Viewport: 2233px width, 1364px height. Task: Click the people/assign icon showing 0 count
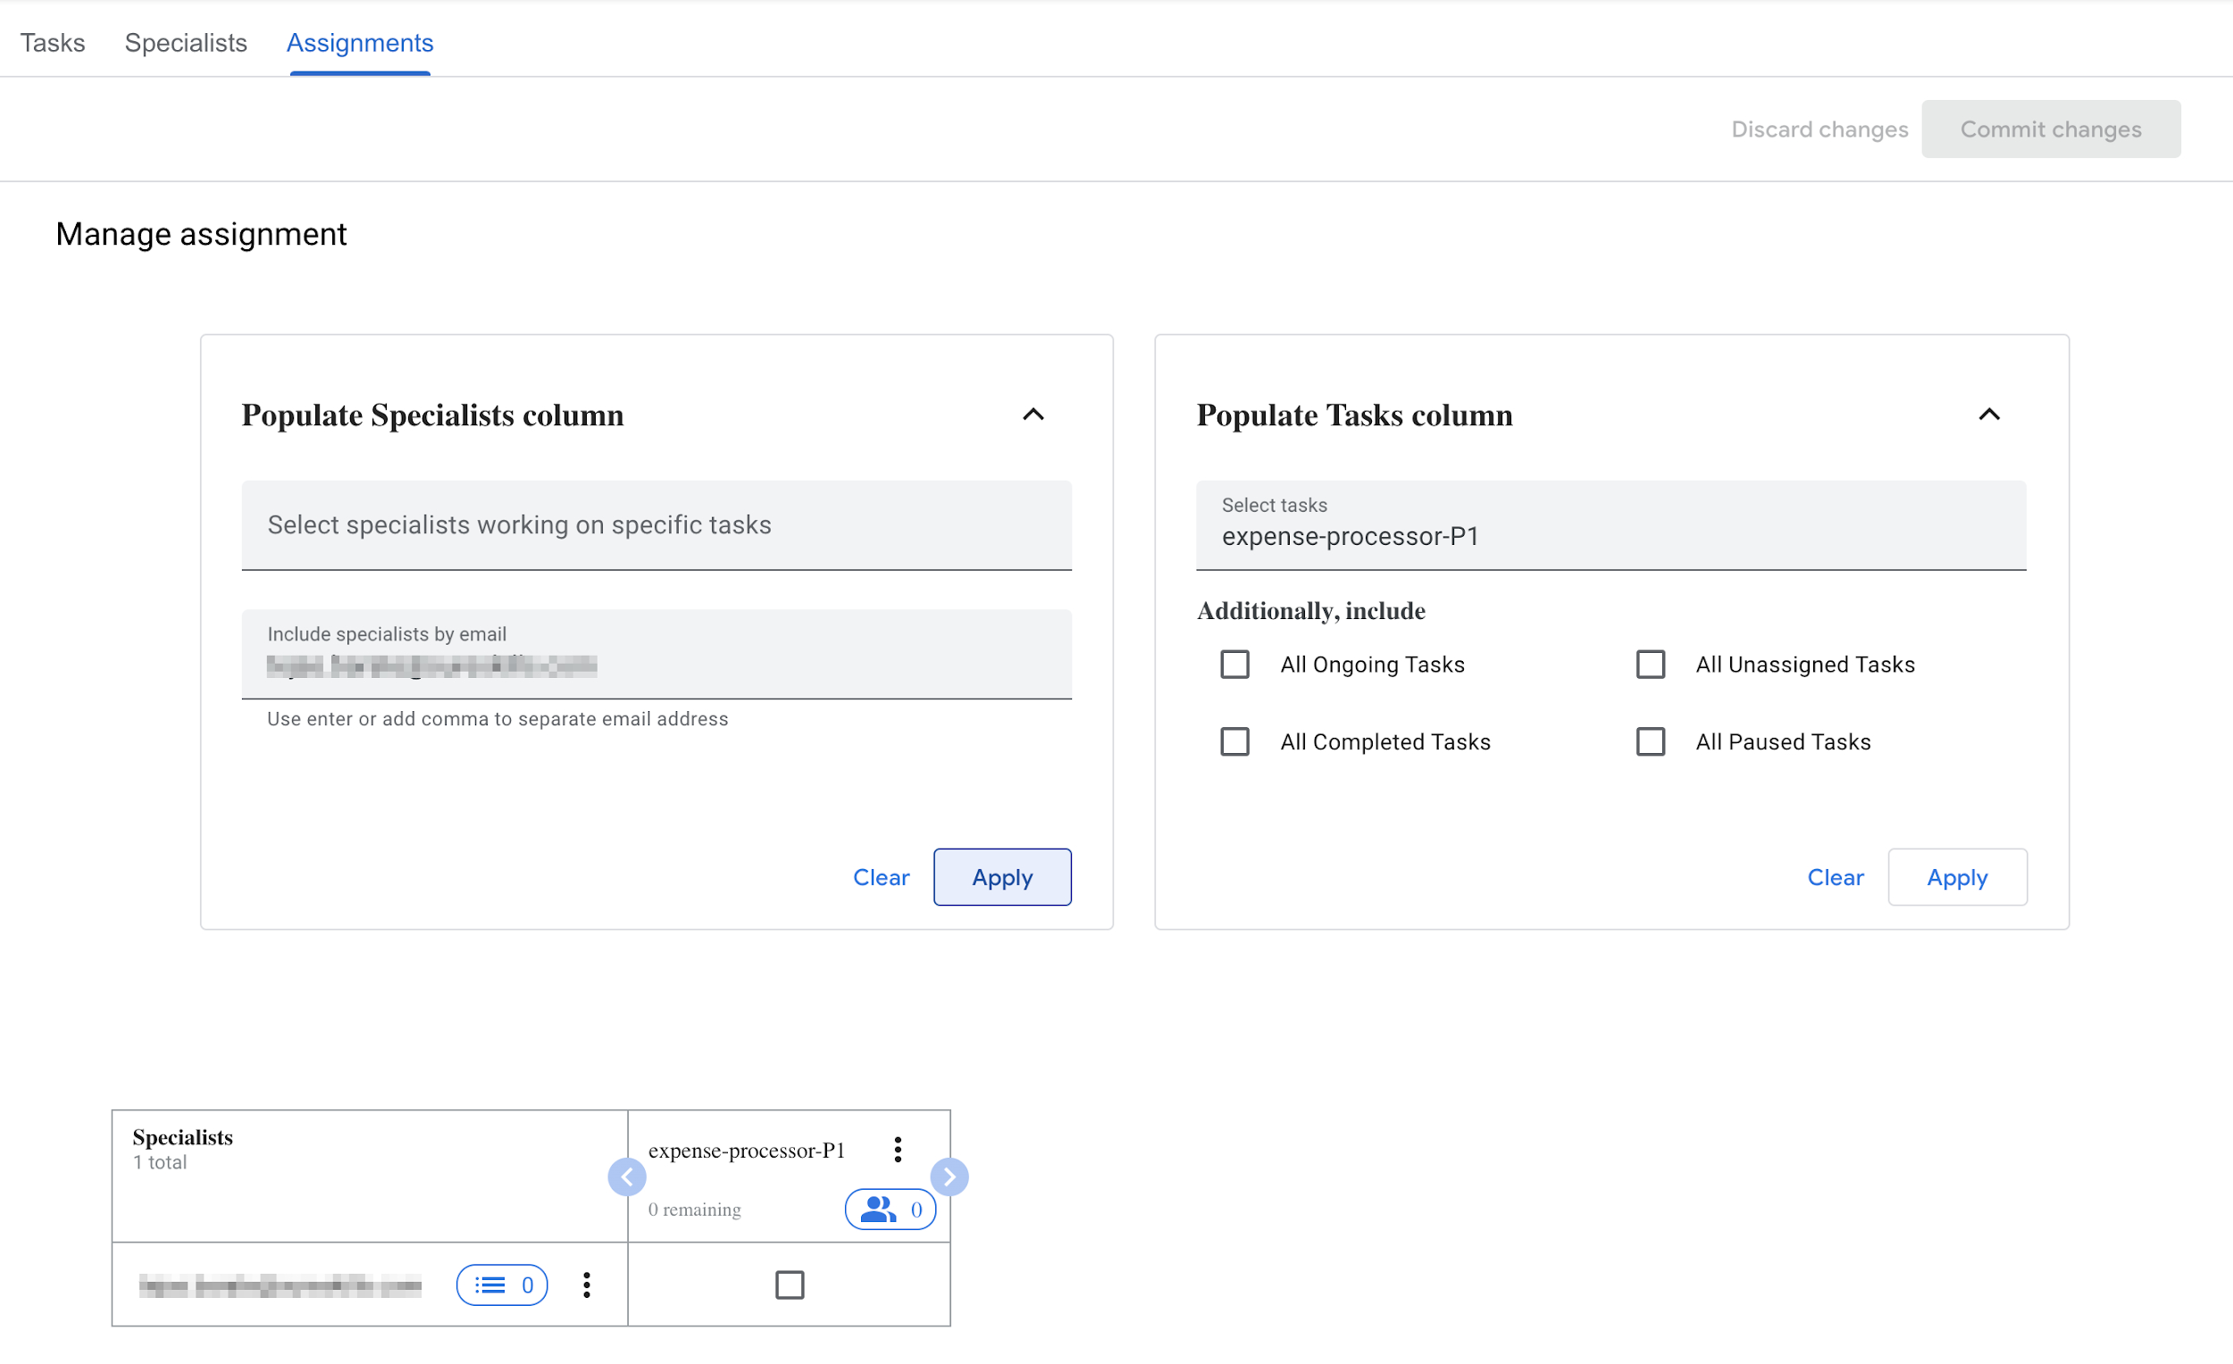[x=885, y=1209]
